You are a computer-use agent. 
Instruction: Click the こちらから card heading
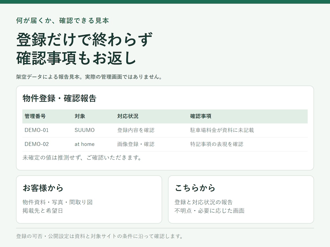[195, 188]
